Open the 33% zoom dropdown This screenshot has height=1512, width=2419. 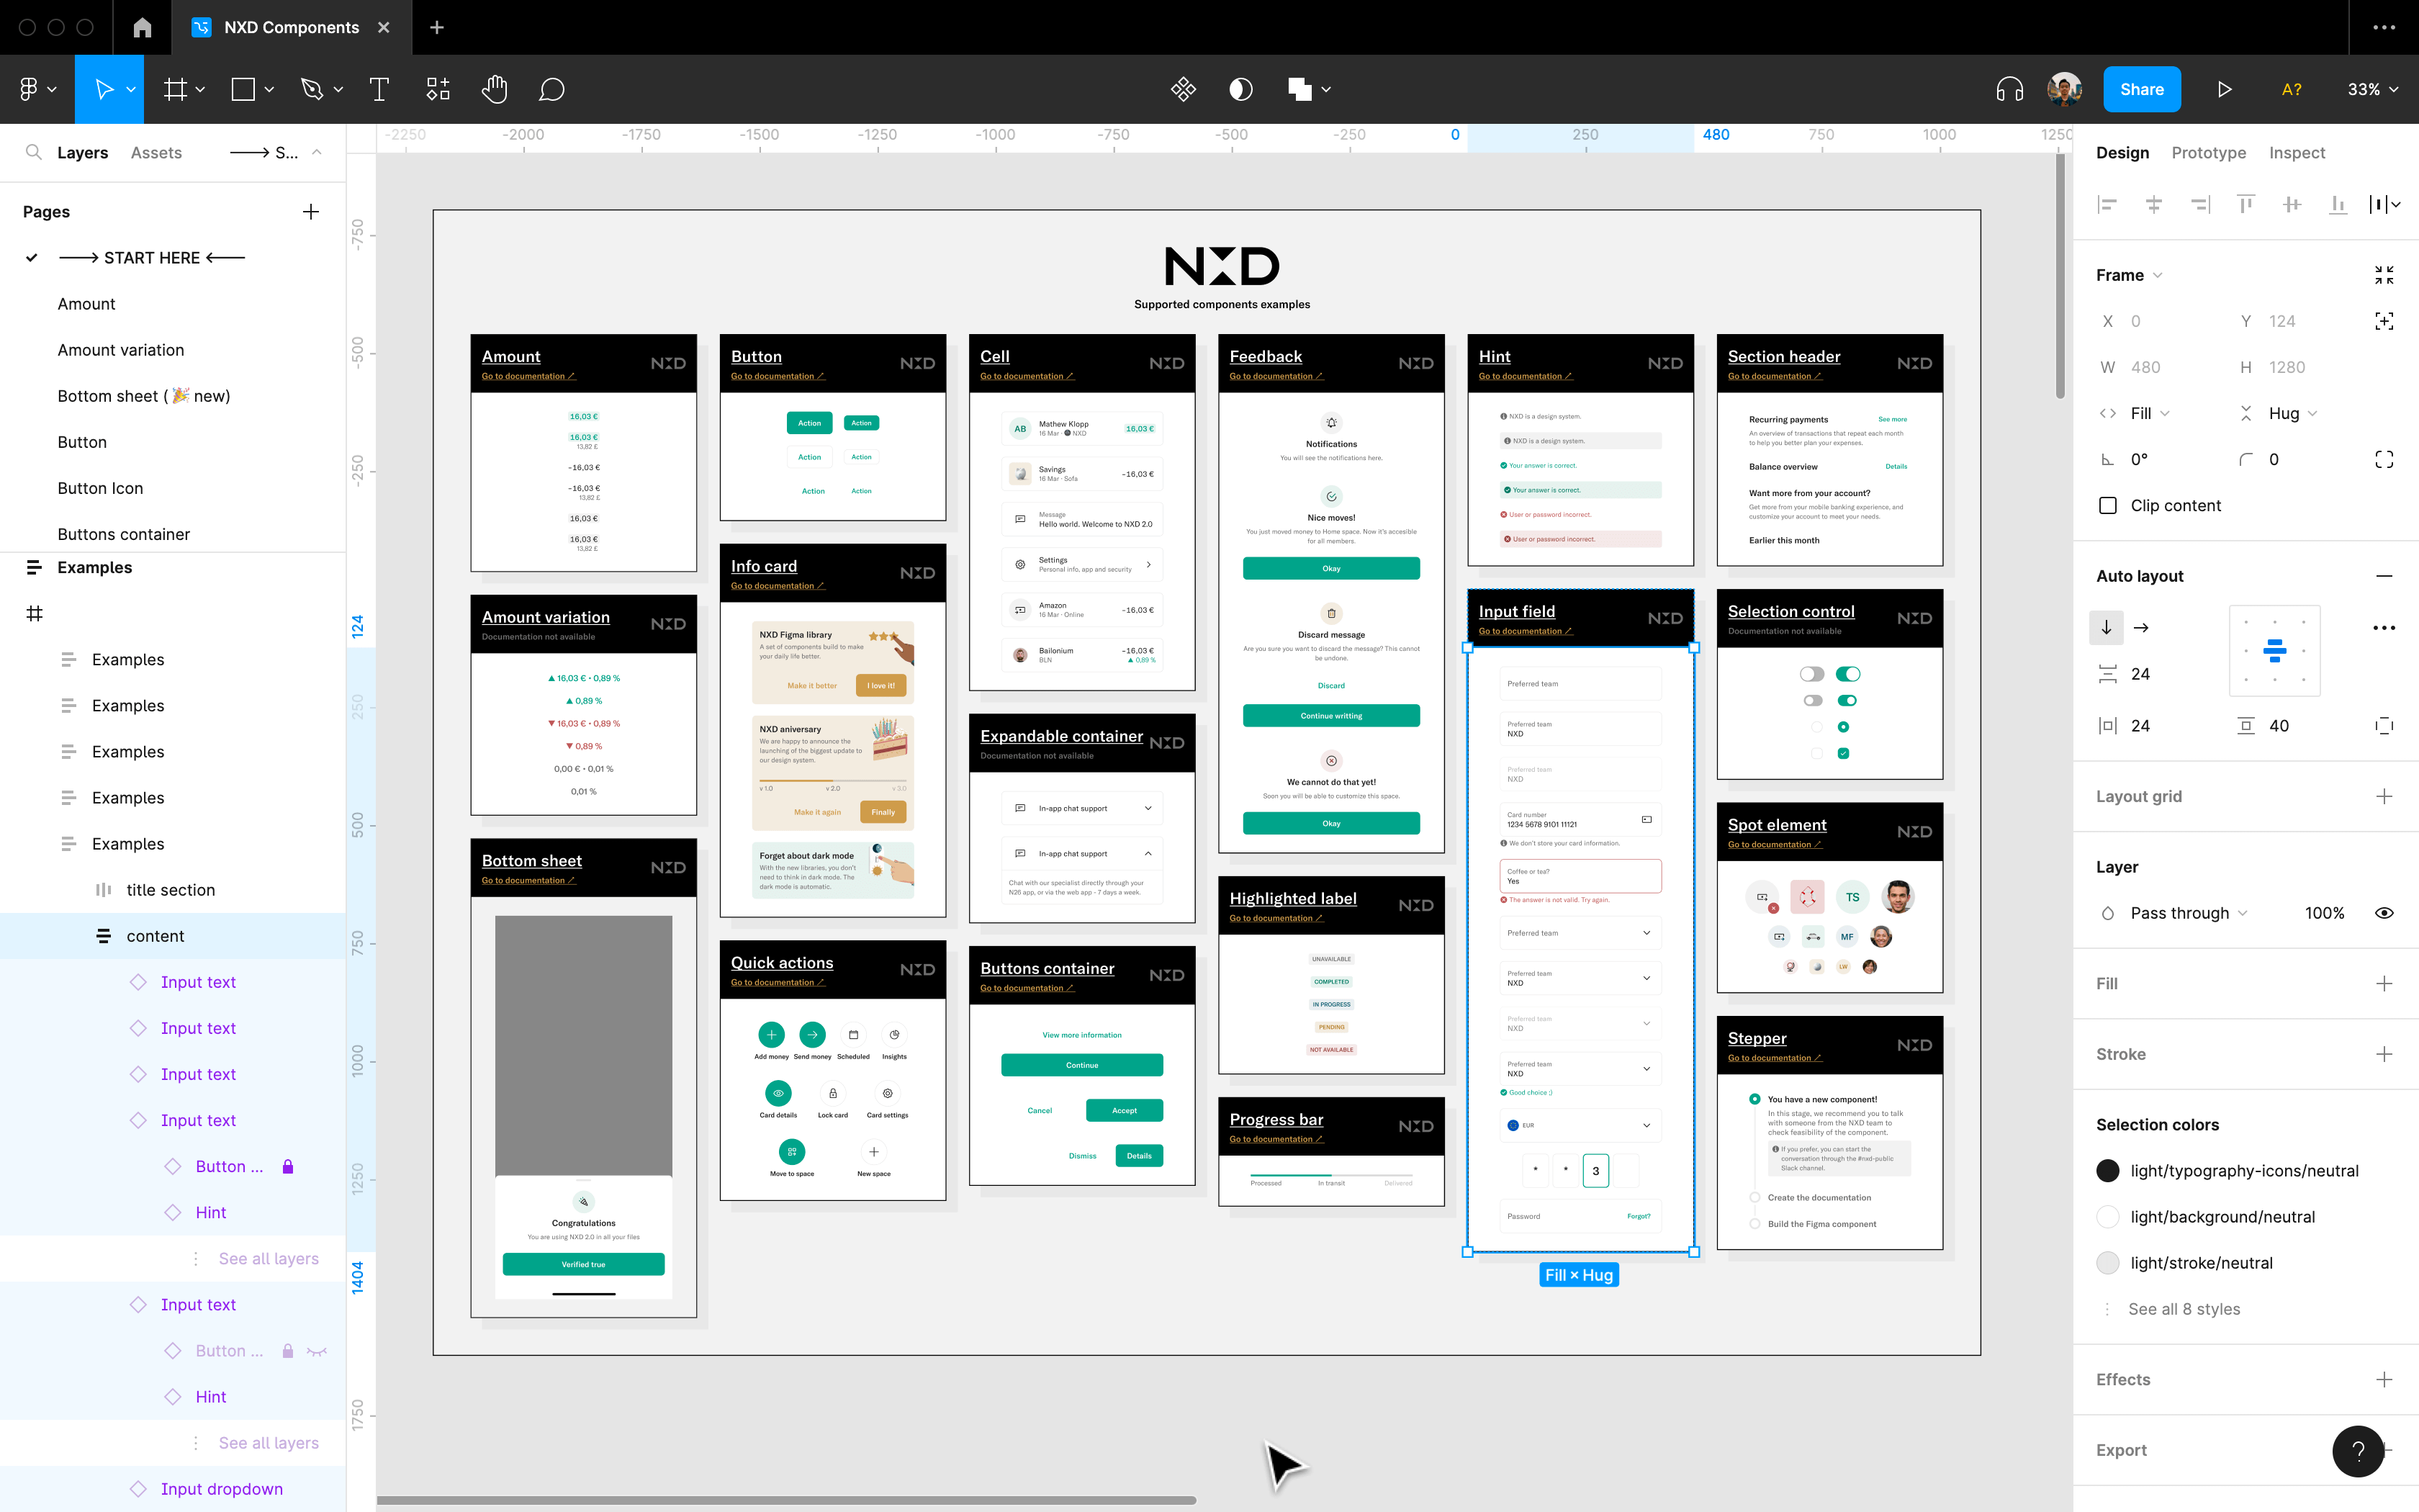(x=2372, y=90)
